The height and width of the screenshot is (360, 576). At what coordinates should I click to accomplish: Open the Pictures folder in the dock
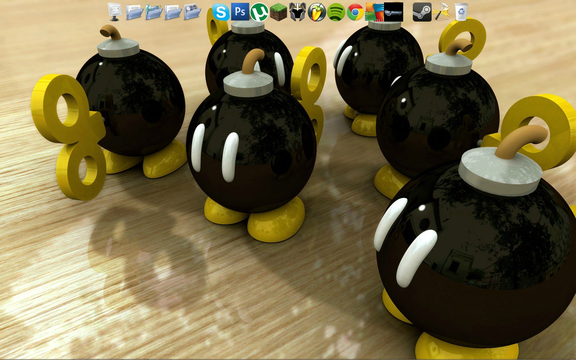click(192, 12)
